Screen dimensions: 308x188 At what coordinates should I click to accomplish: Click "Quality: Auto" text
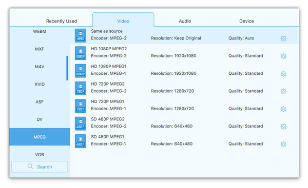(241, 38)
